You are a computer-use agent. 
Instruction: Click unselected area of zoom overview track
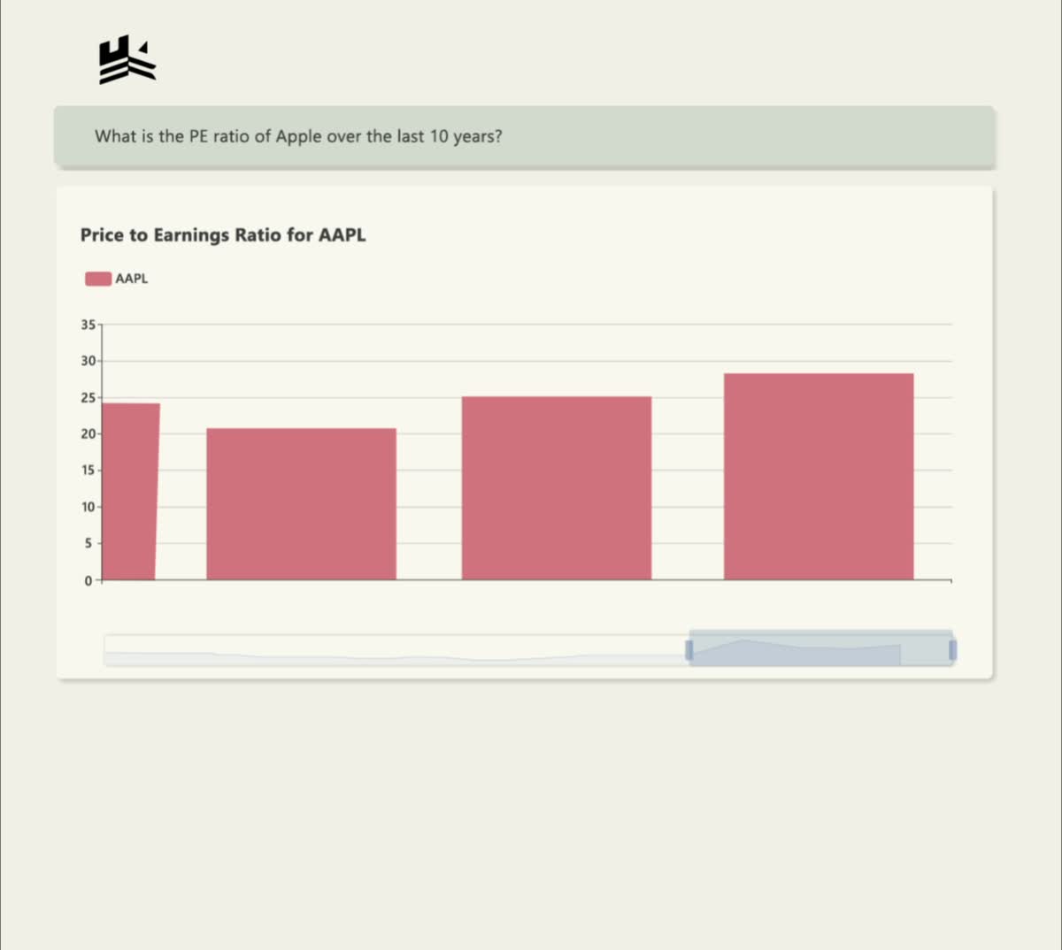pos(396,650)
